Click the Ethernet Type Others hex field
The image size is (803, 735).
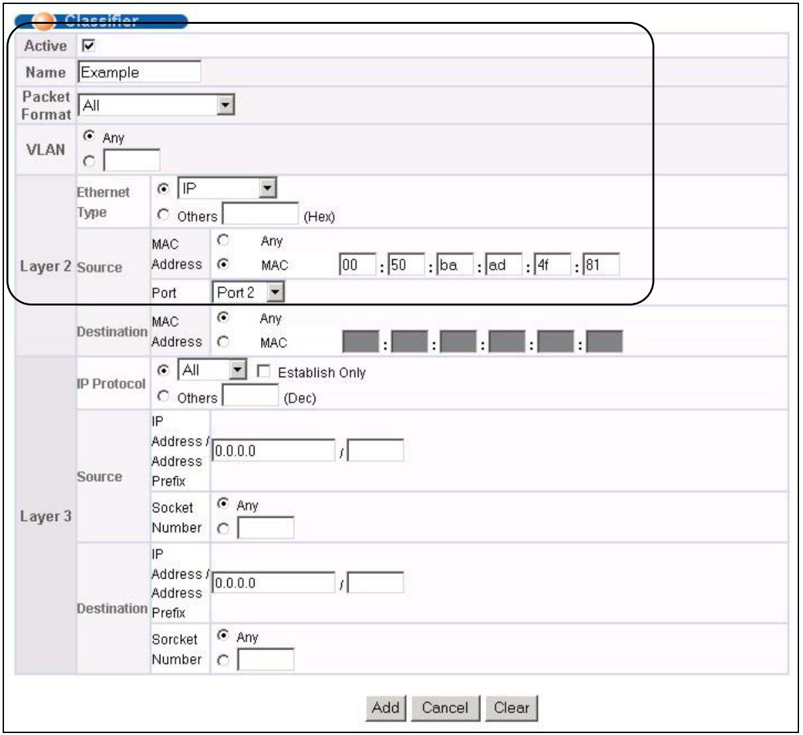point(260,215)
